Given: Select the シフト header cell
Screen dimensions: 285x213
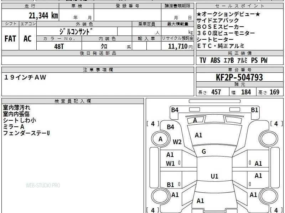Looking at the screenshot, I should click(10, 24).
